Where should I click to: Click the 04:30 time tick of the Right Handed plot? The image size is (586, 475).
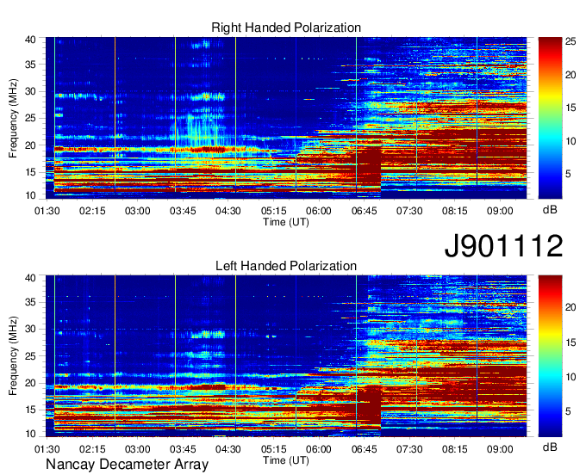click(x=228, y=211)
